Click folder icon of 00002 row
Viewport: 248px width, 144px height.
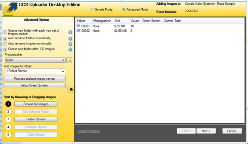point(78,31)
